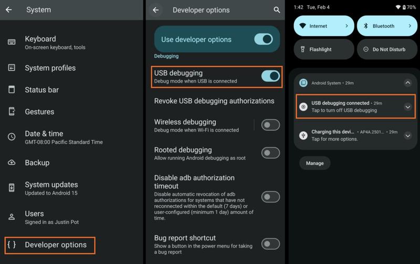Enable the Wireless debugging switch
This screenshot has height=264, width=420.
click(x=270, y=125)
